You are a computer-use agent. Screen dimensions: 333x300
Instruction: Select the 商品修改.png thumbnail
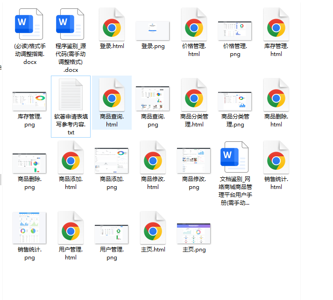coord(194,160)
